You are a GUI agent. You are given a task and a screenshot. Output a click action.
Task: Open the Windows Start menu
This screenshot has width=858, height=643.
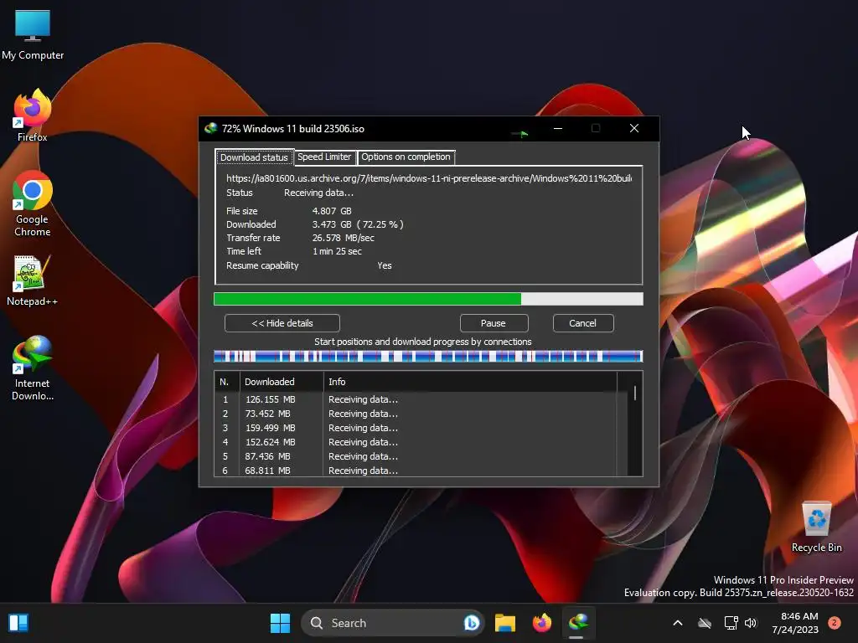pos(280,623)
